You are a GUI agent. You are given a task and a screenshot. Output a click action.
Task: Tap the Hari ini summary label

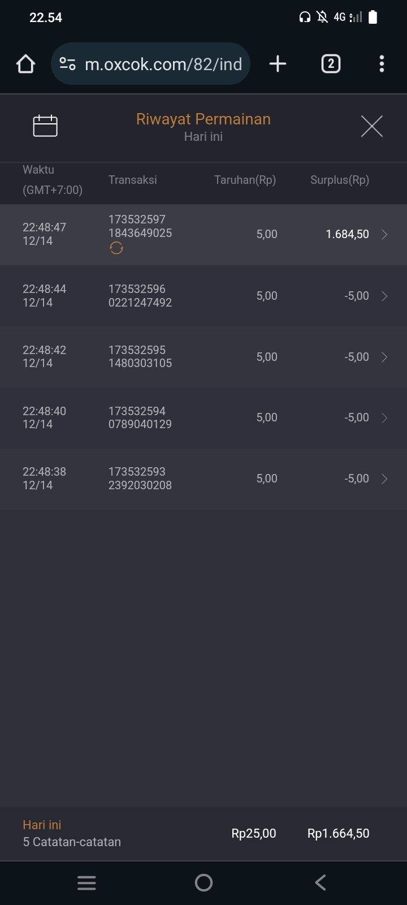coord(42,825)
